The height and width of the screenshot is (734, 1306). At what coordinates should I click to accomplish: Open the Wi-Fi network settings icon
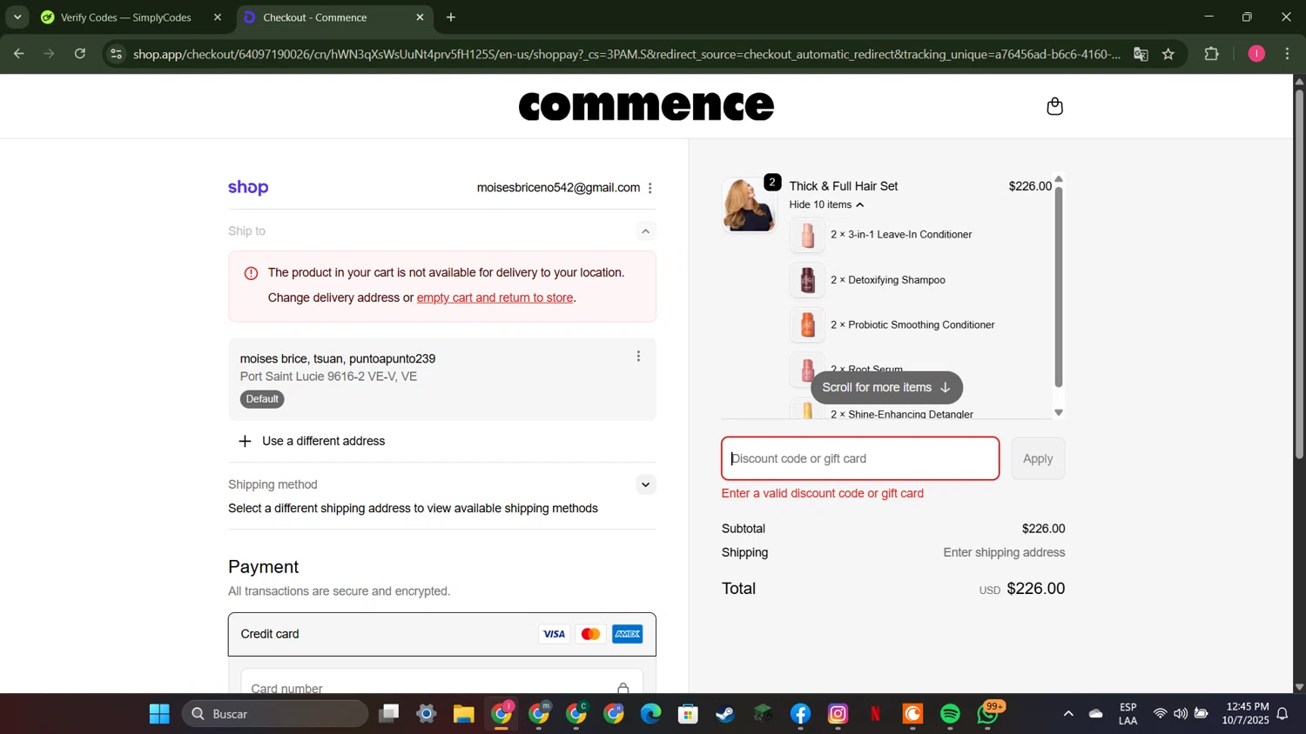pos(1160,714)
